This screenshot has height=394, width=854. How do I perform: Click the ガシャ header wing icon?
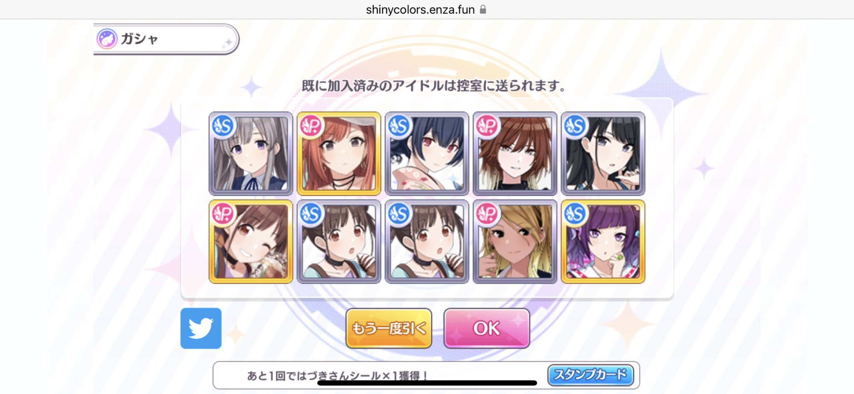[107, 39]
